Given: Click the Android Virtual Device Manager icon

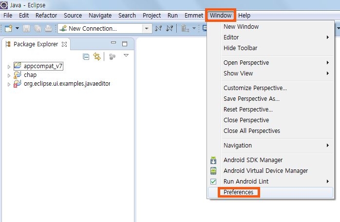Looking at the screenshot, I should [x=213, y=171].
